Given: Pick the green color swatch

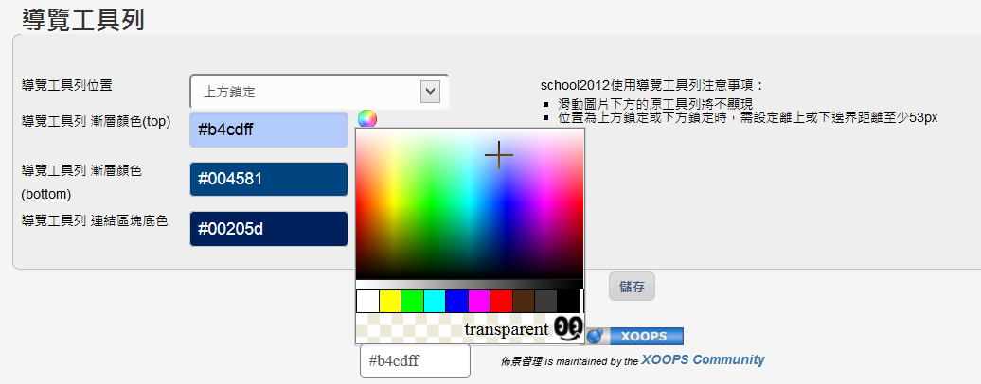Looking at the screenshot, I should (412, 301).
